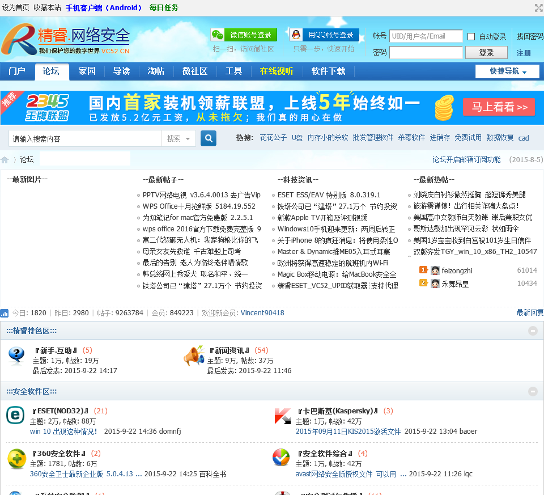Image resolution: width=544 pixels, height=495 pixels.
Task: Open the 2015年09月11日KIS2015激活文件 post
Action: pyautogui.click(x=348, y=431)
